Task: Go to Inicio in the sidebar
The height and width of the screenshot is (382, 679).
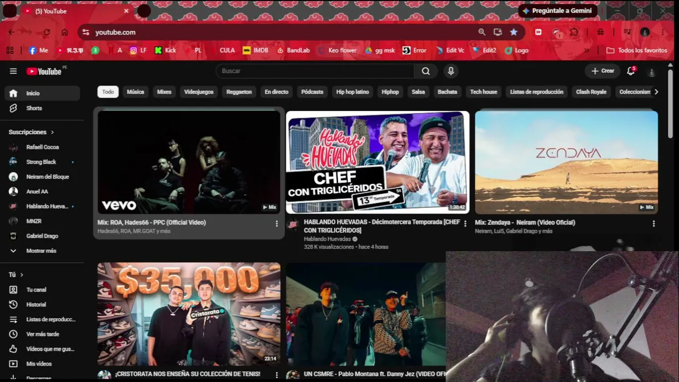Action: 43,93
